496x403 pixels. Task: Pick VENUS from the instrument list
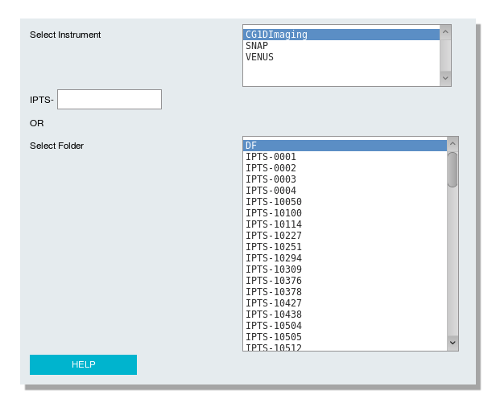pyautogui.click(x=259, y=57)
